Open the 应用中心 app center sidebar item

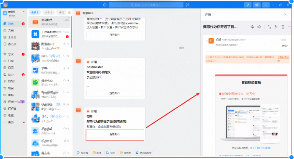[x=13, y=102]
